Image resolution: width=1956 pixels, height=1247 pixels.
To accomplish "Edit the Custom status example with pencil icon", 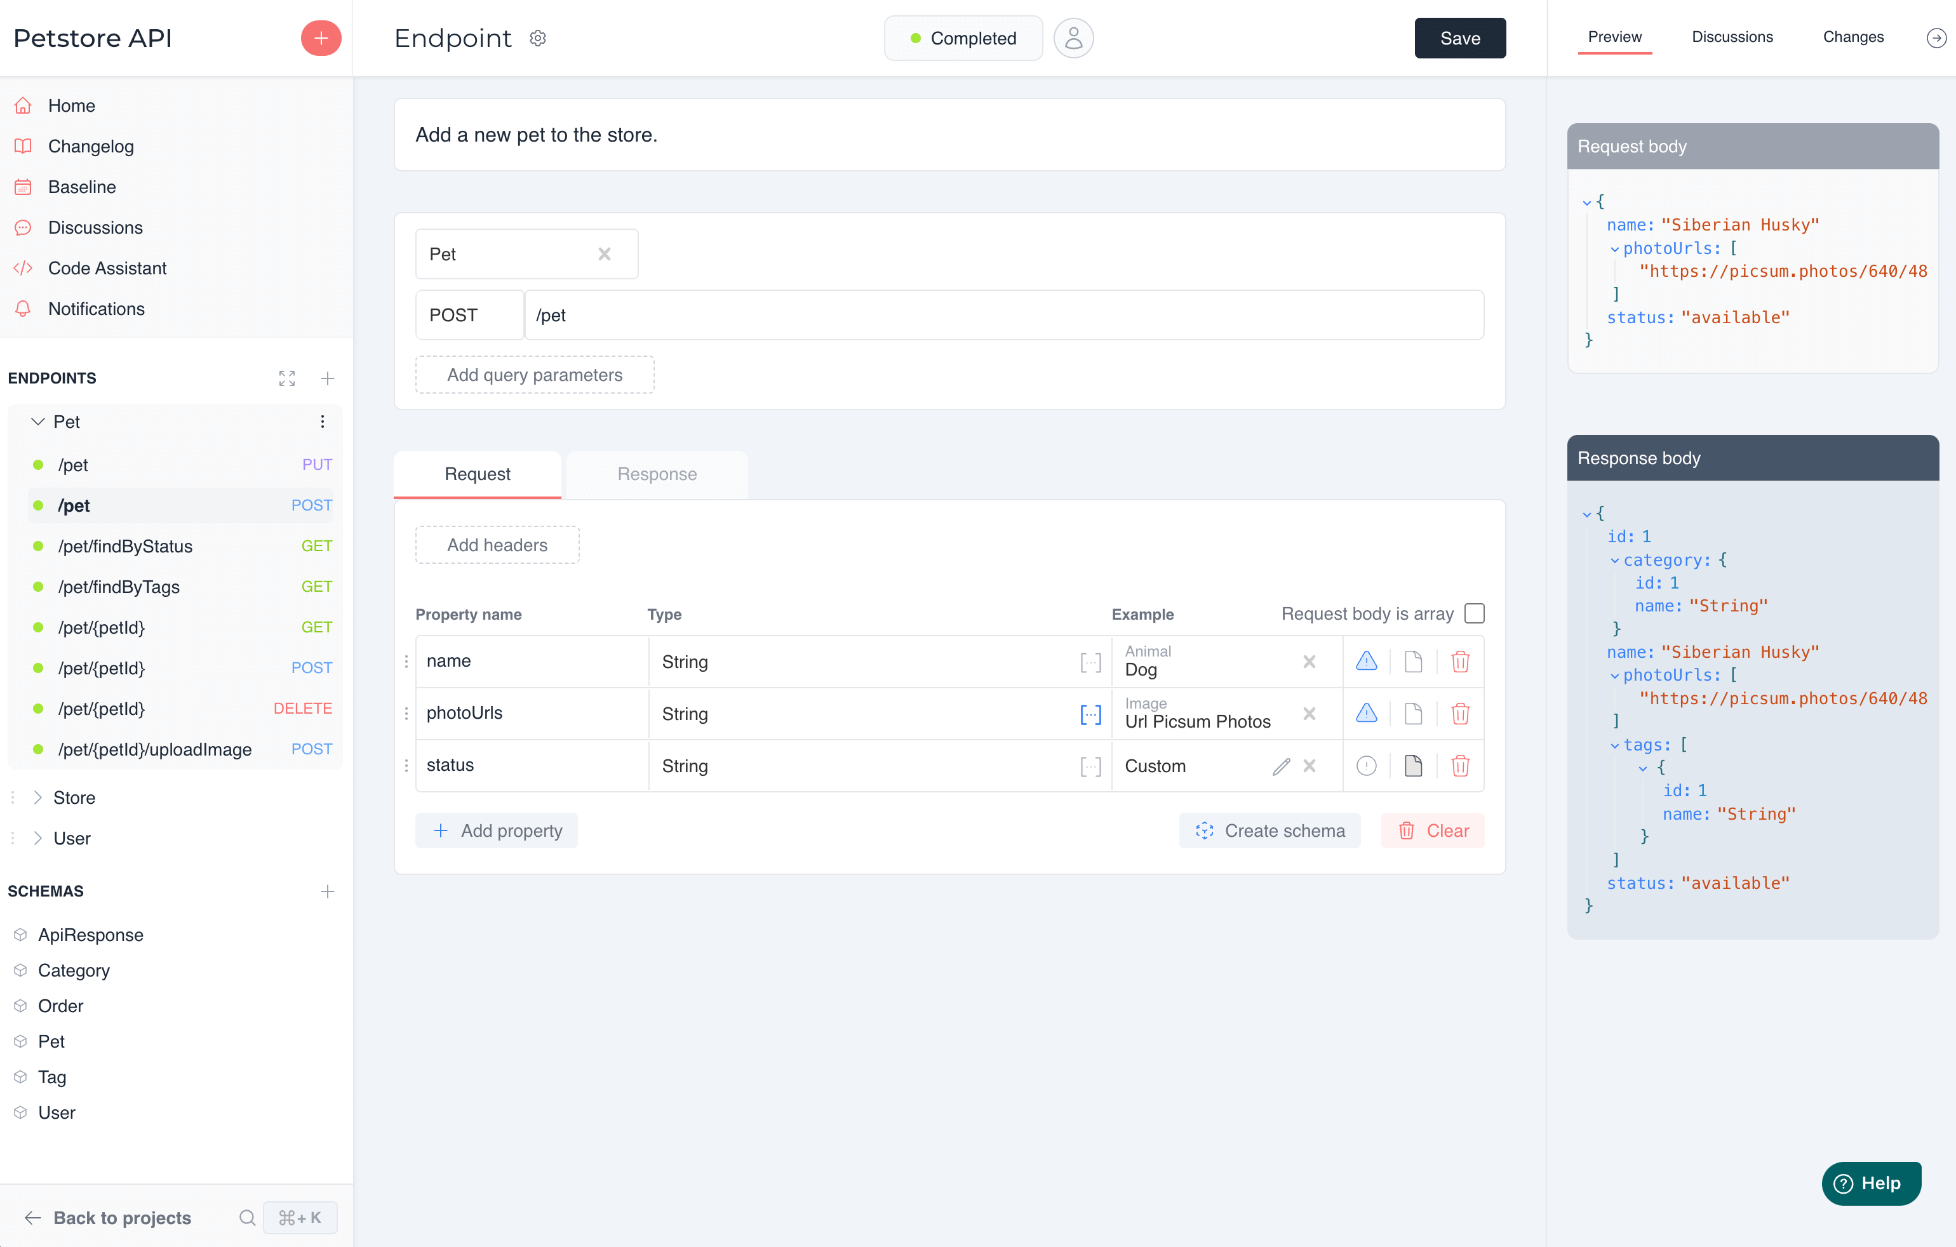I will click(x=1280, y=765).
